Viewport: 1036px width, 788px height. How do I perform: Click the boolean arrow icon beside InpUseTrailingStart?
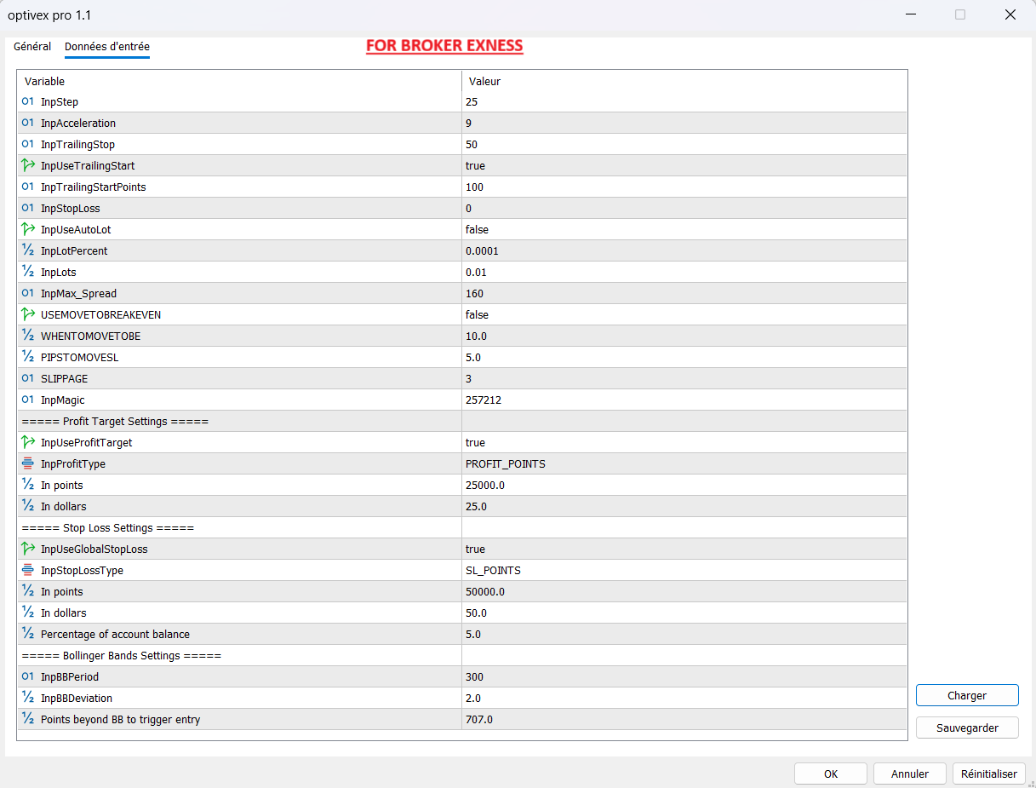point(27,165)
